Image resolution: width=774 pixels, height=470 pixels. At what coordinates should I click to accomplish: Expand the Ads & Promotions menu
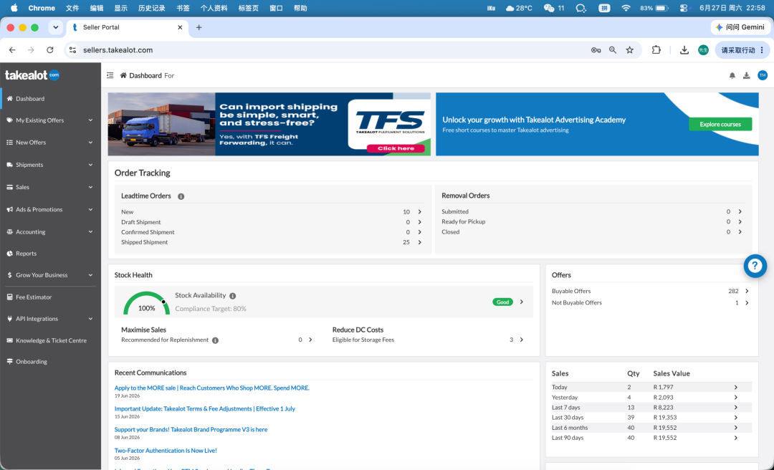[50, 209]
